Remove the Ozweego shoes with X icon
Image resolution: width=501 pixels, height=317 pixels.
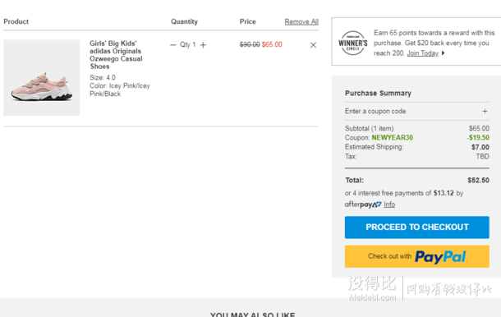point(313,45)
